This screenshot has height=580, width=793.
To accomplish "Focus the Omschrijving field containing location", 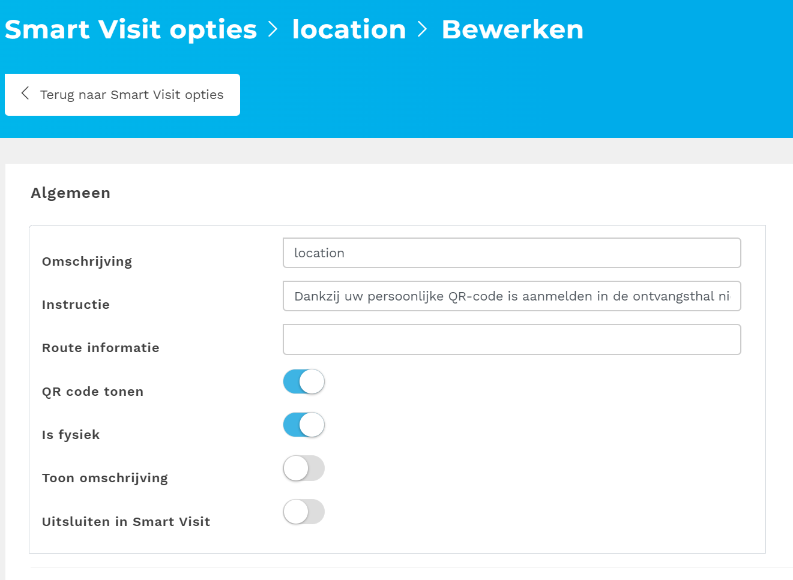I will (x=511, y=253).
